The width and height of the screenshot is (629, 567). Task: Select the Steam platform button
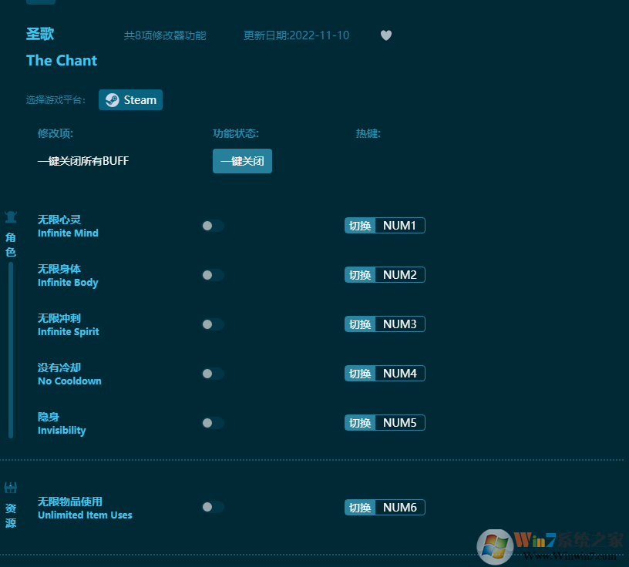tap(130, 100)
